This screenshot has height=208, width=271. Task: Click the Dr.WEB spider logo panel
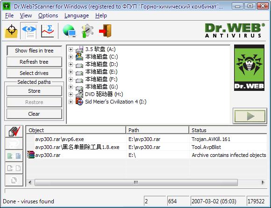point(249,67)
